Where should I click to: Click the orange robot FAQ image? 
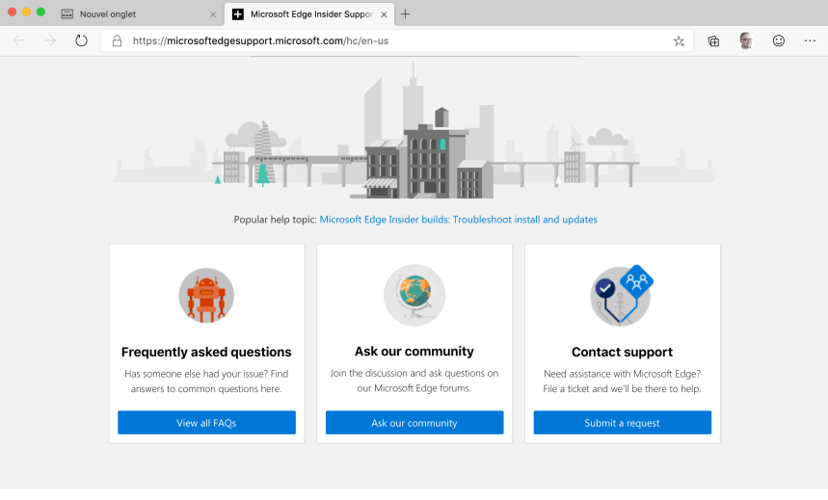coord(206,295)
